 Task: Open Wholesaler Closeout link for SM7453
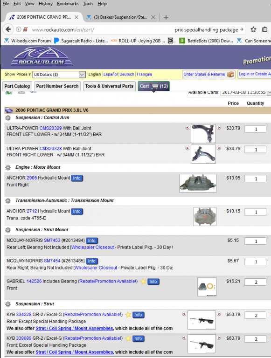[92, 247]
